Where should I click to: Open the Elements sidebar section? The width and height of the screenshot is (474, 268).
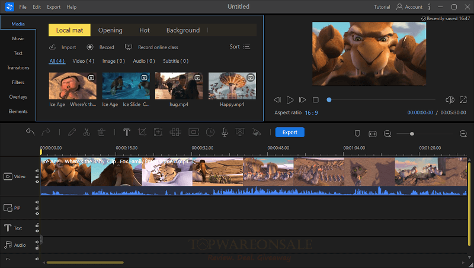(x=18, y=111)
